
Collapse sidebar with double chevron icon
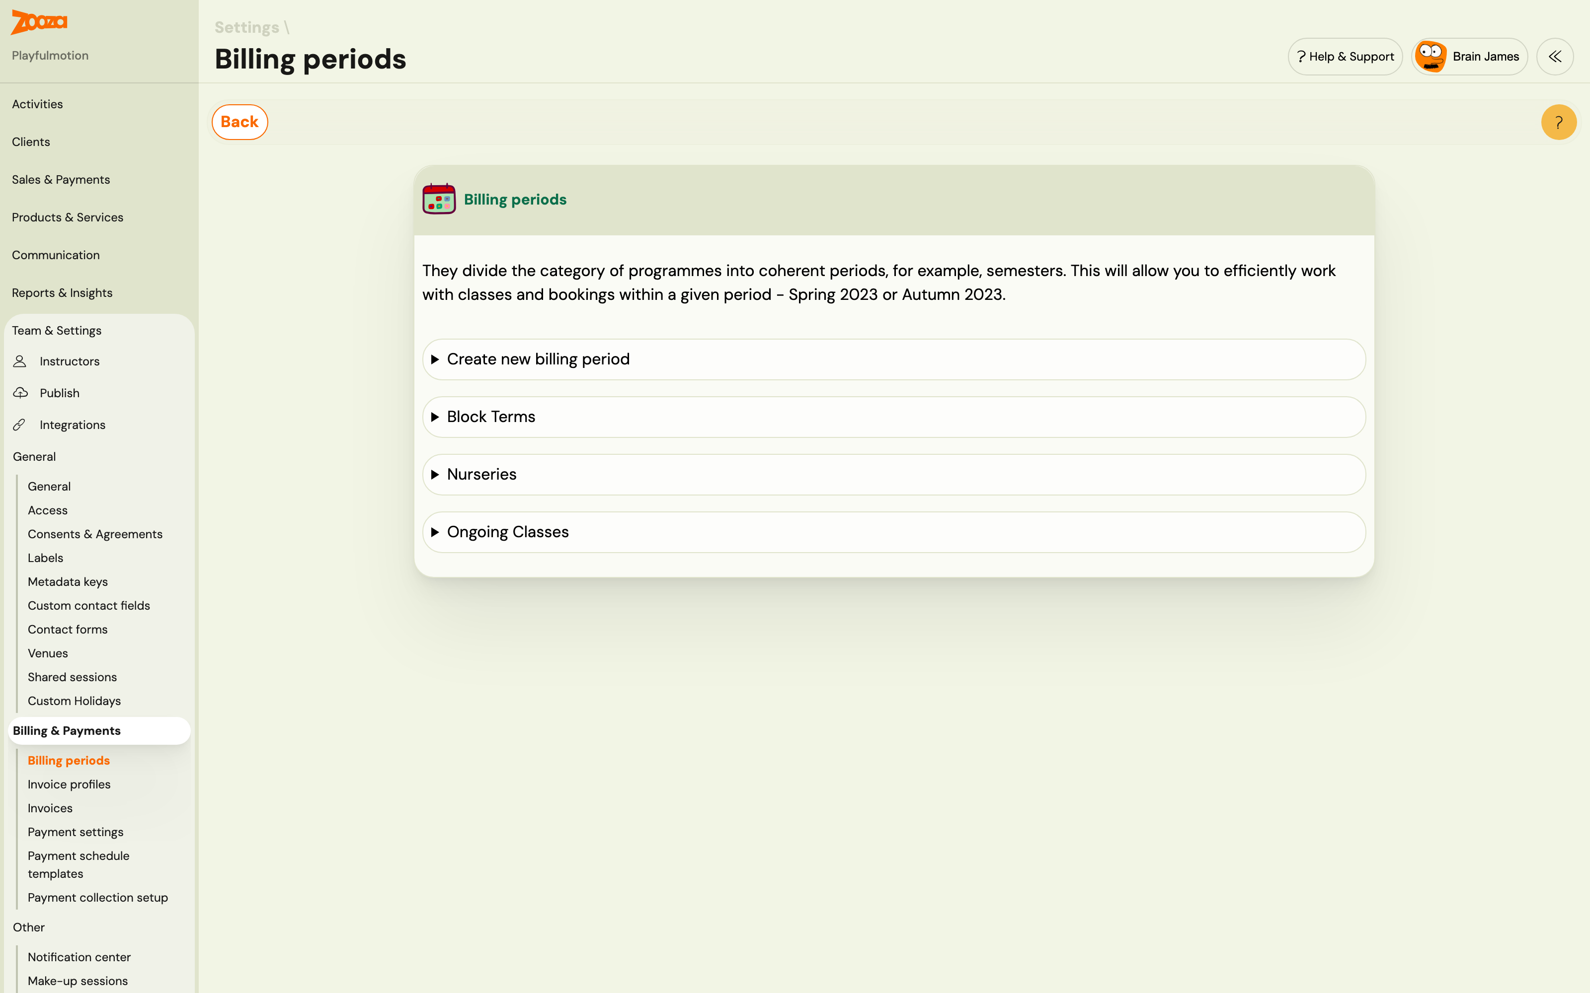click(1555, 57)
